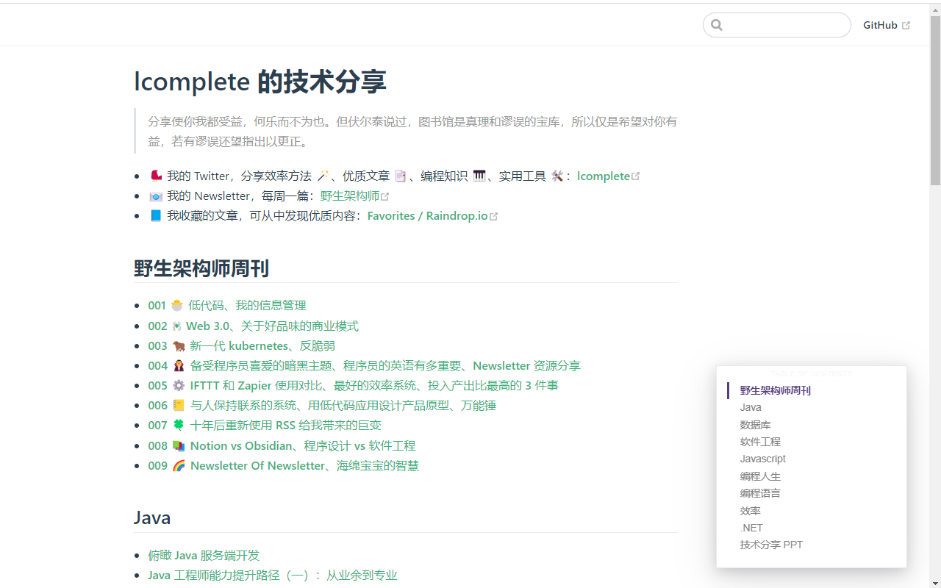Viewport: 941px width, 588px height.
Task: Click the rainbow emoji next to issue 009
Action: [x=179, y=465]
